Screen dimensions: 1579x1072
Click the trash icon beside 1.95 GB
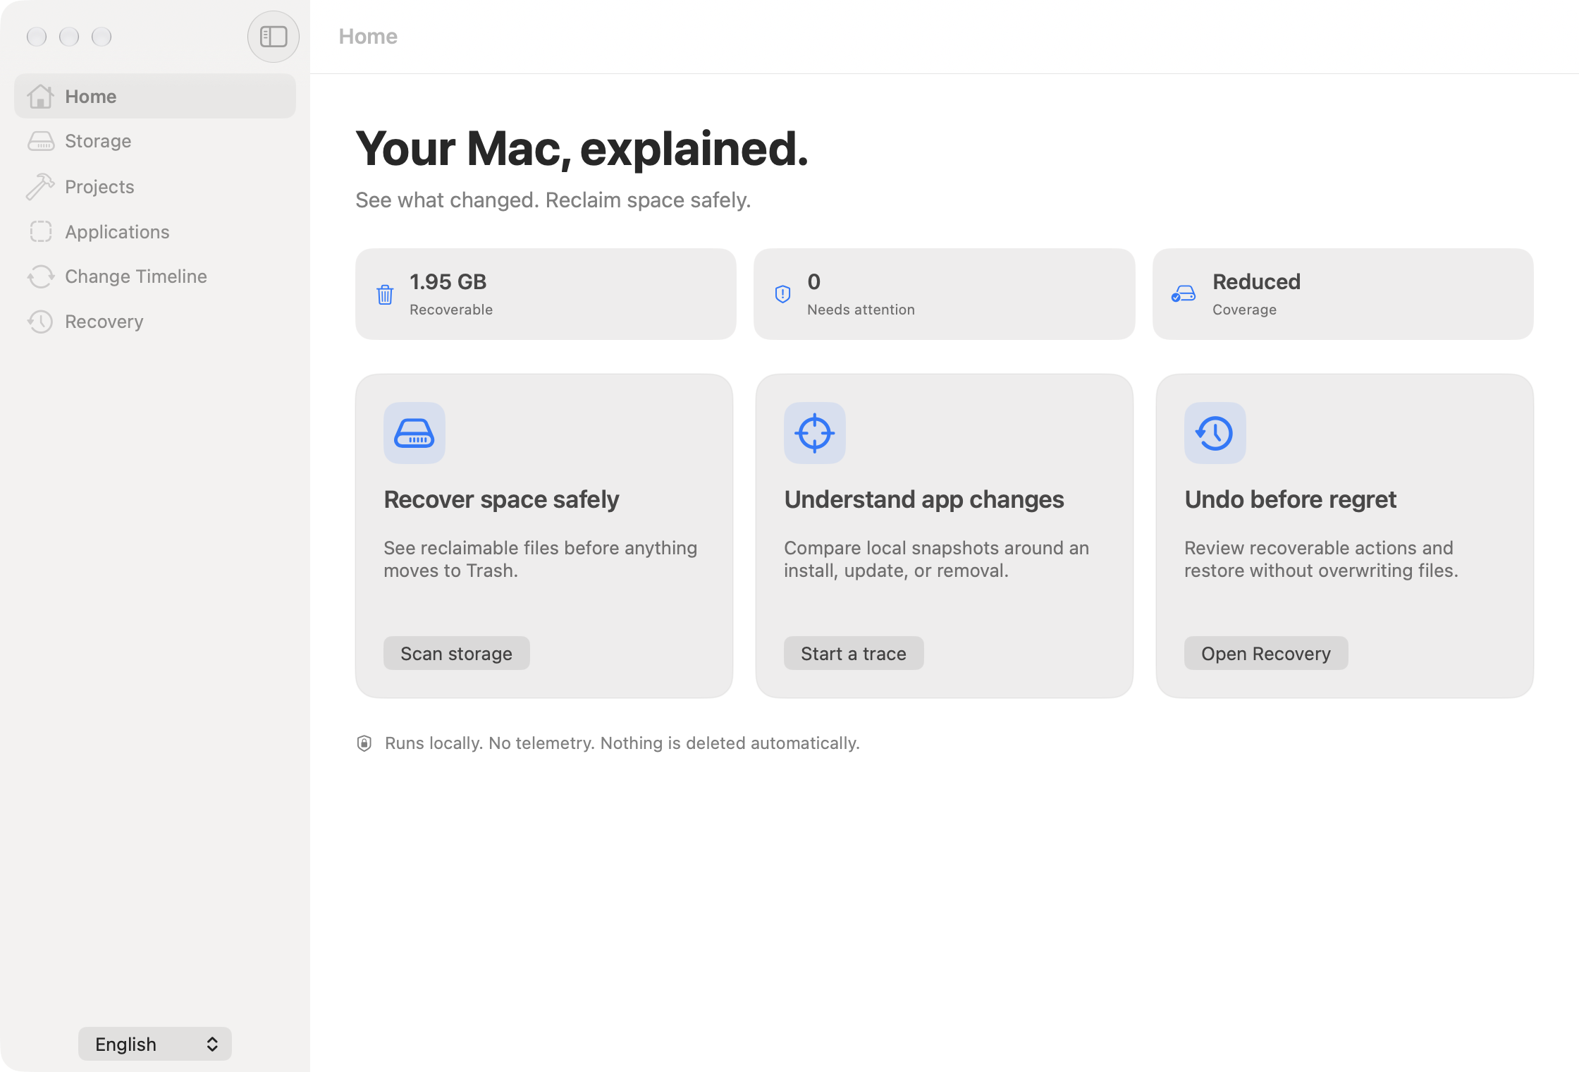(x=385, y=294)
